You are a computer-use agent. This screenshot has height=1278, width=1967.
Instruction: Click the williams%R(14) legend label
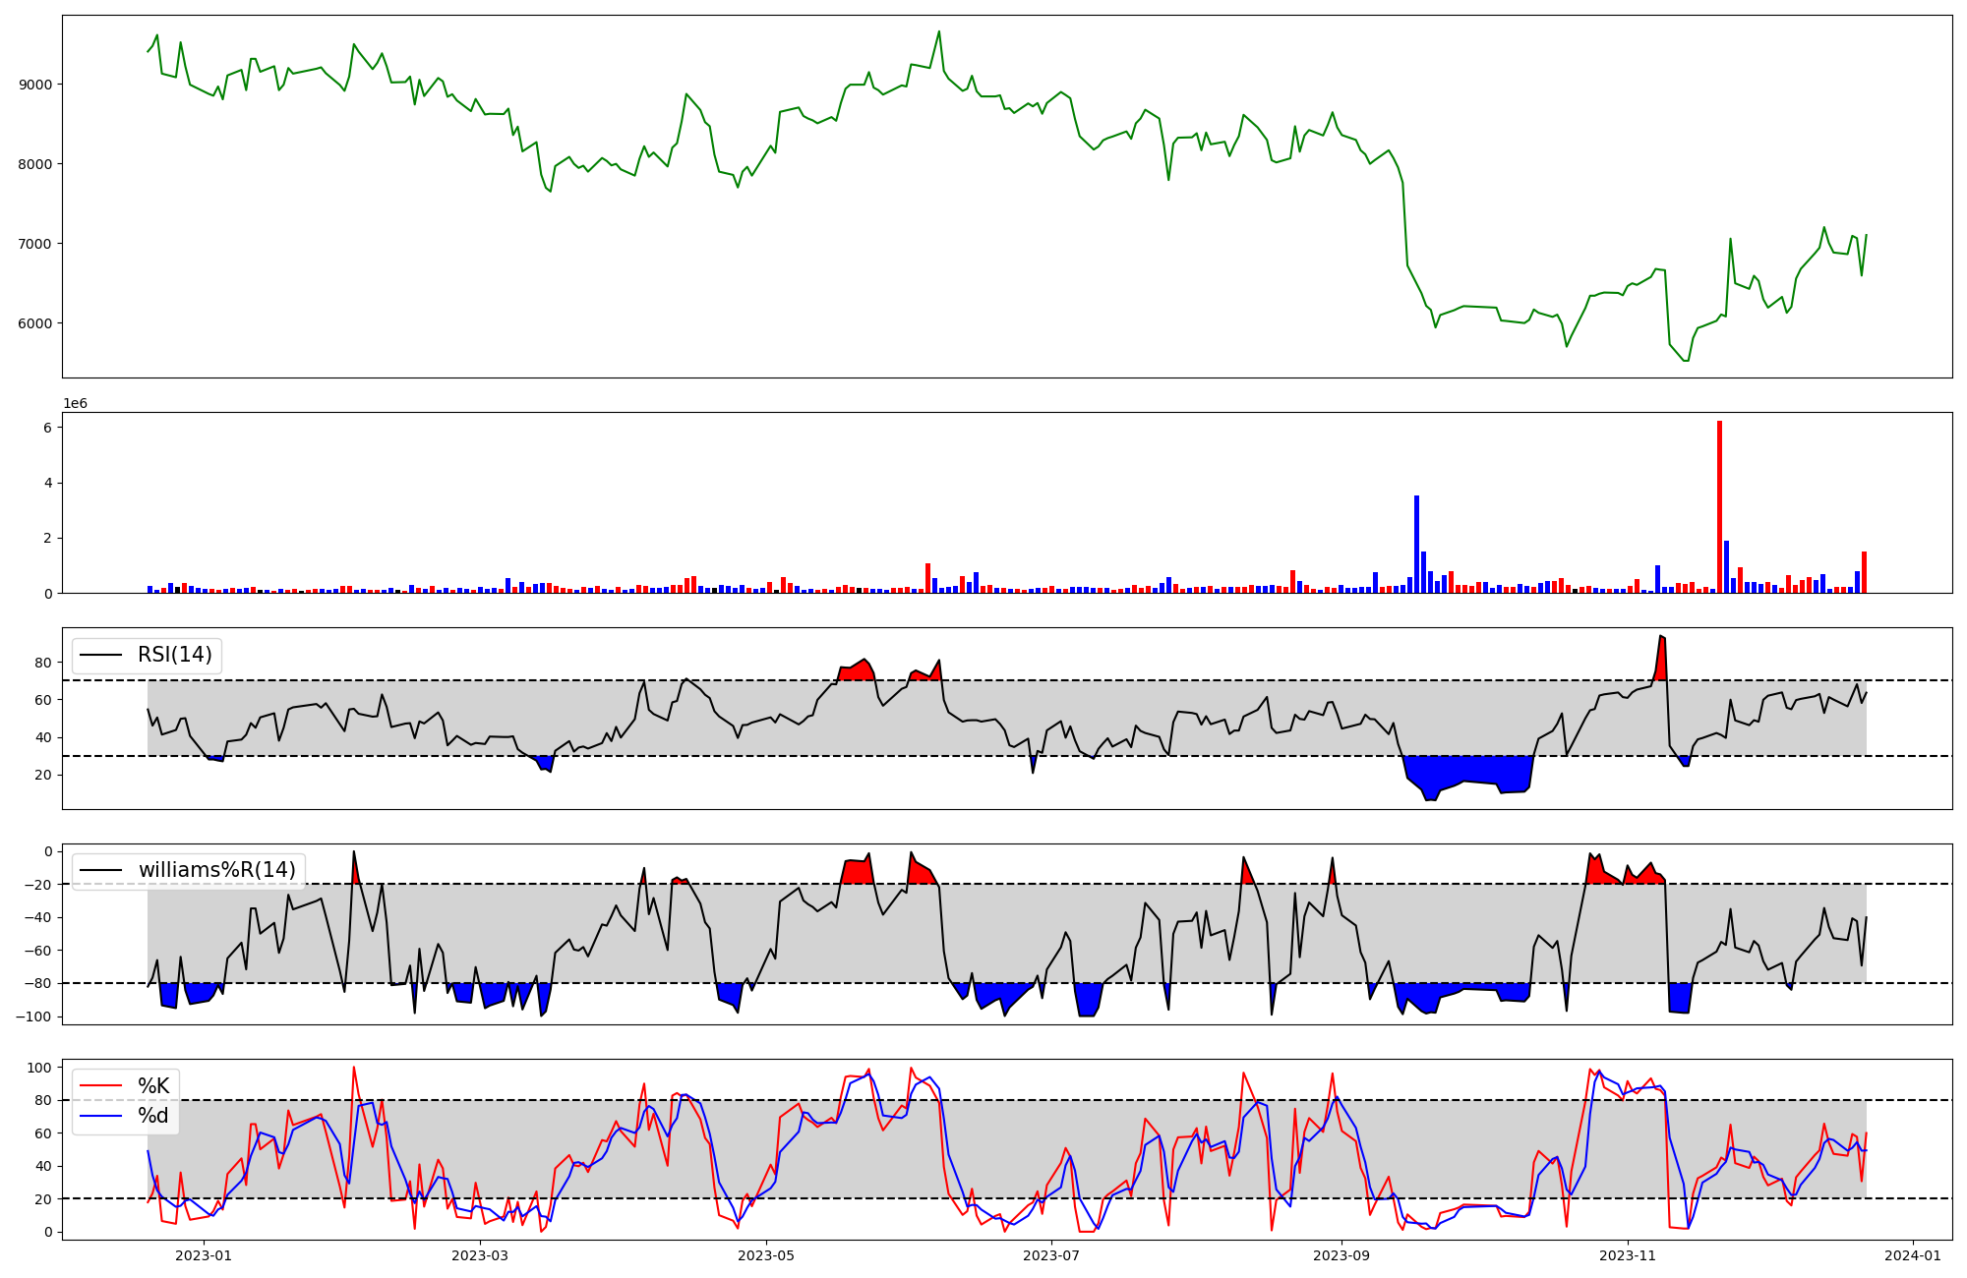[x=216, y=870]
